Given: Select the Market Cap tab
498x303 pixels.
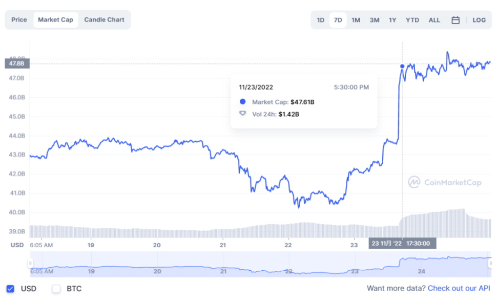Looking at the screenshot, I should (x=55, y=20).
